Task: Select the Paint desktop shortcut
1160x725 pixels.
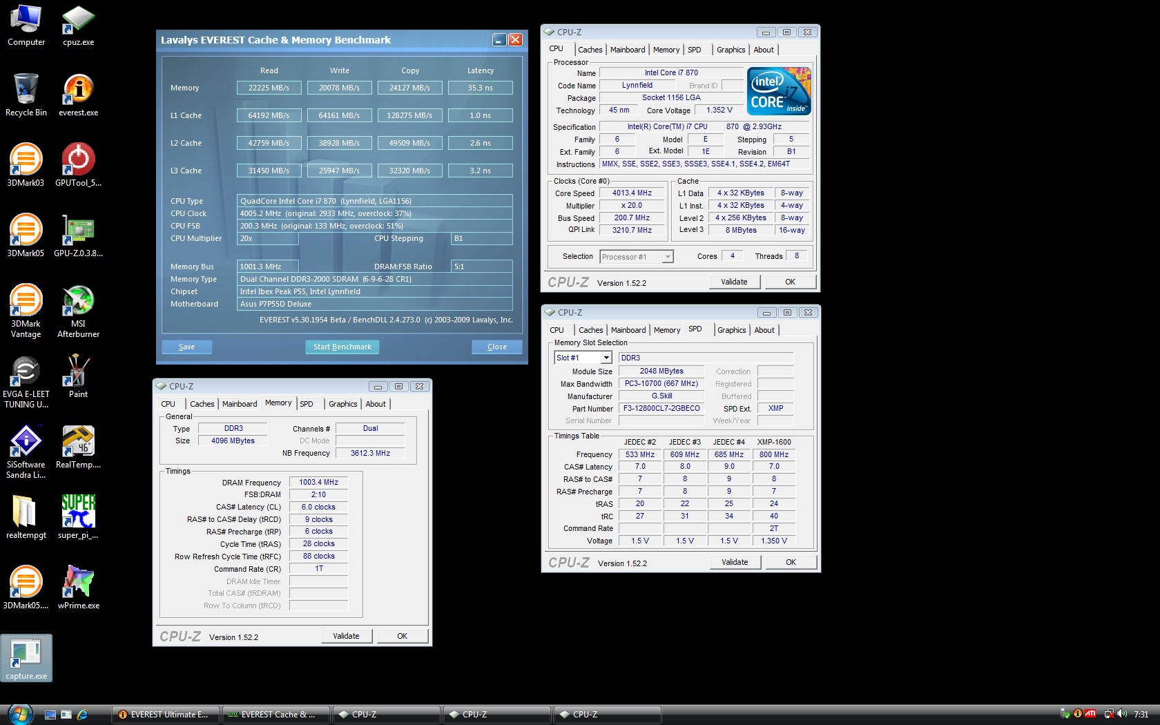Action: click(79, 377)
